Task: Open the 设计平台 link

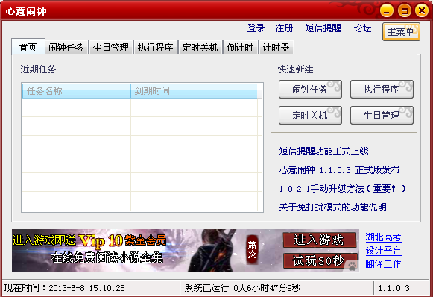Action: 384,251
